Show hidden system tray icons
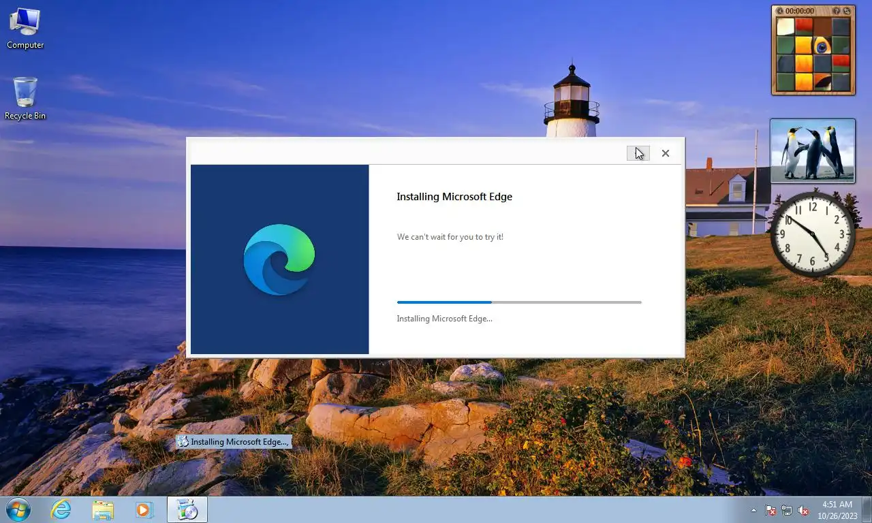872x523 pixels. [x=753, y=510]
